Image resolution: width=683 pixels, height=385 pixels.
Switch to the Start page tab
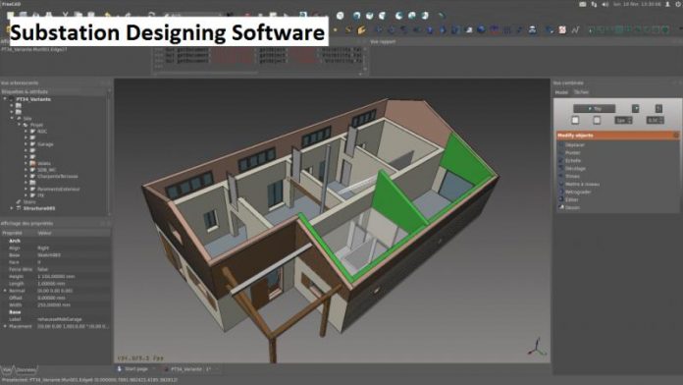point(135,369)
